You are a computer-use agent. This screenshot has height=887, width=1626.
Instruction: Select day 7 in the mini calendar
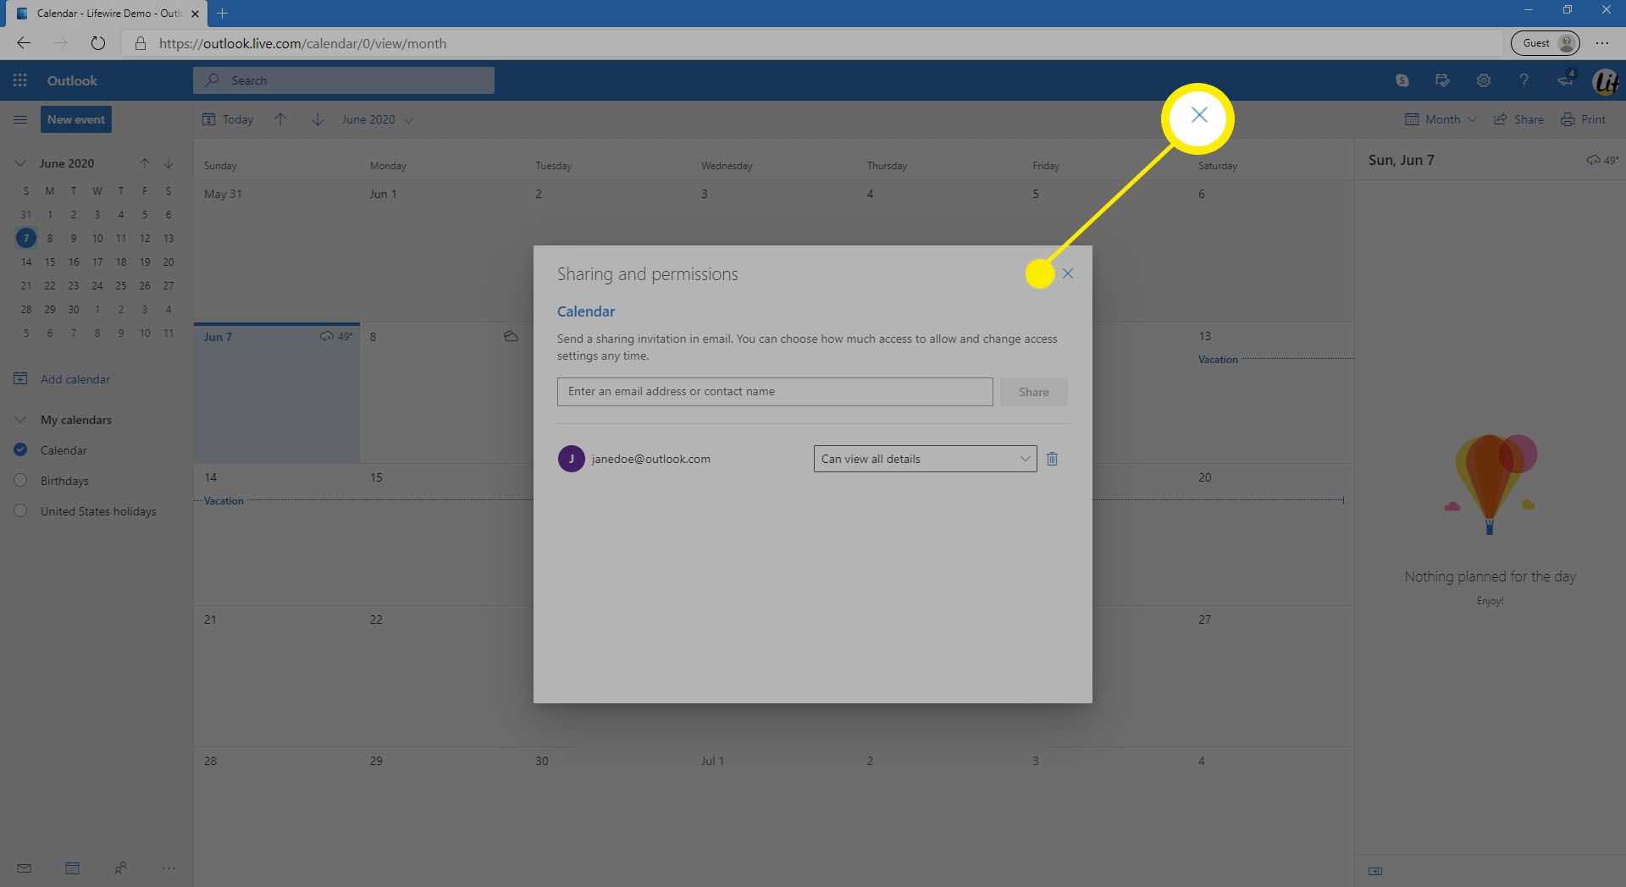[x=26, y=238]
